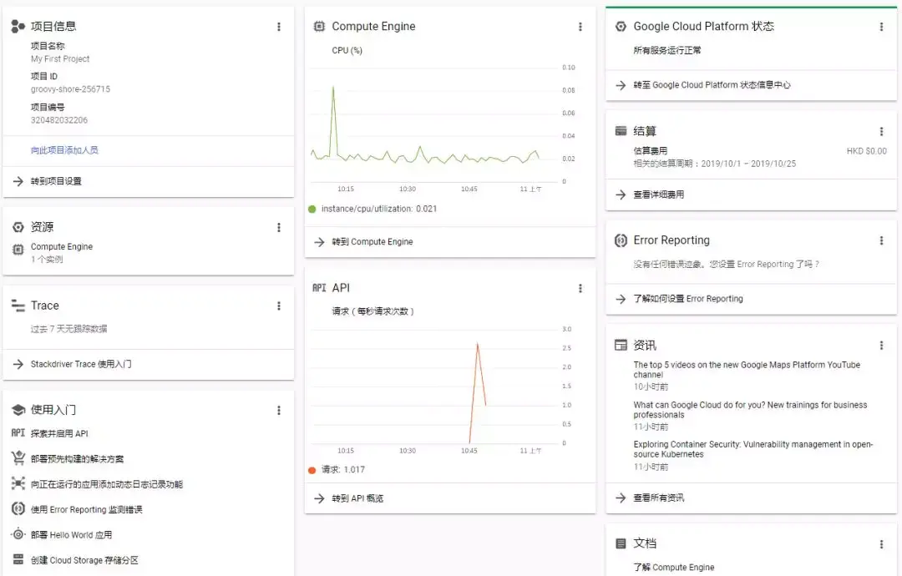
Task: Click the HKD $0.00 estimated cost
Action: [x=866, y=151]
